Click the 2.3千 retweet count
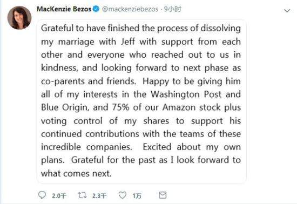Image resolution: width=297 pixels, height=204 pixels. pos(99,196)
